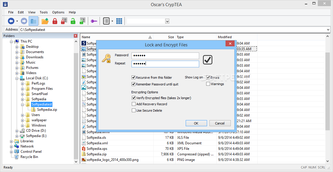Open the back button history dropdown arrow
Image resolution: width=333 pixels, height=172 pixels.
17,21
